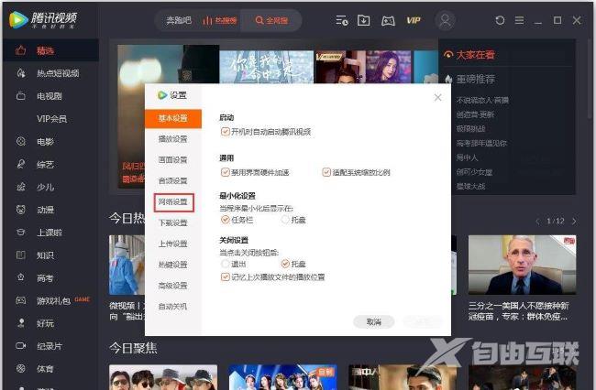Select 托盘 radio under 最小化设置
Image resolution: width=596 pixels, height=390 pixels.
click(x=285, y=220)
